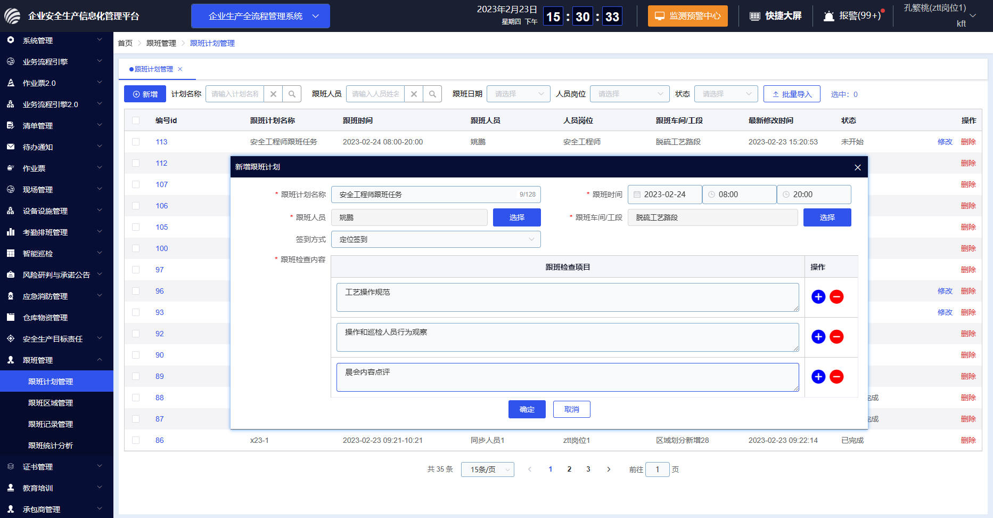Click the 待办通知 envelope icon

pos(11,147)
